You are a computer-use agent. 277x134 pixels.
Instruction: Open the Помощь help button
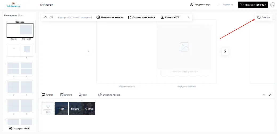pyautogui.click(x=264, y=17)
